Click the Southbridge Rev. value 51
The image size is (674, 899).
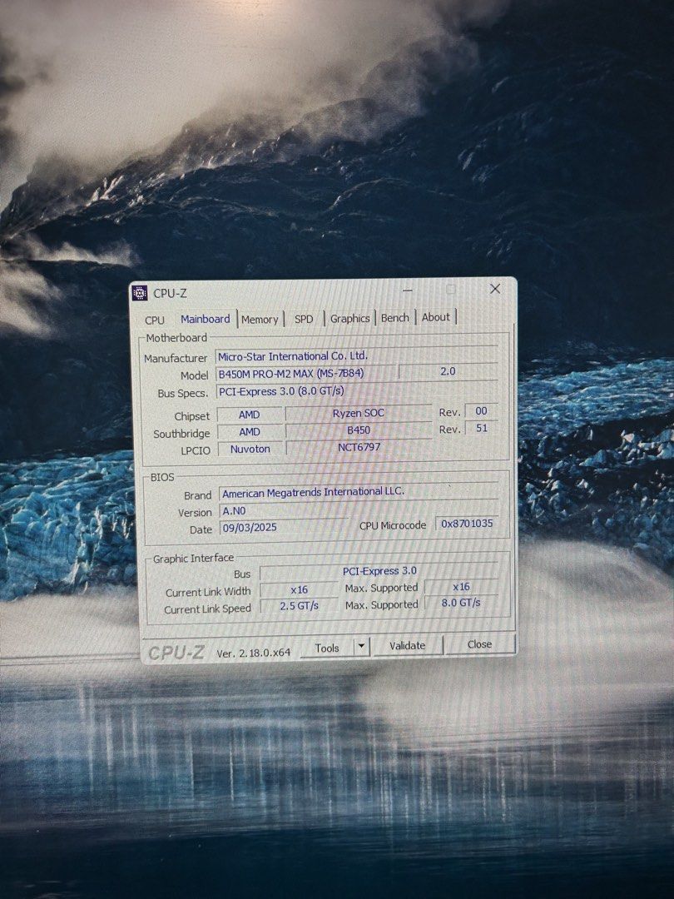(x=482, y=429)
